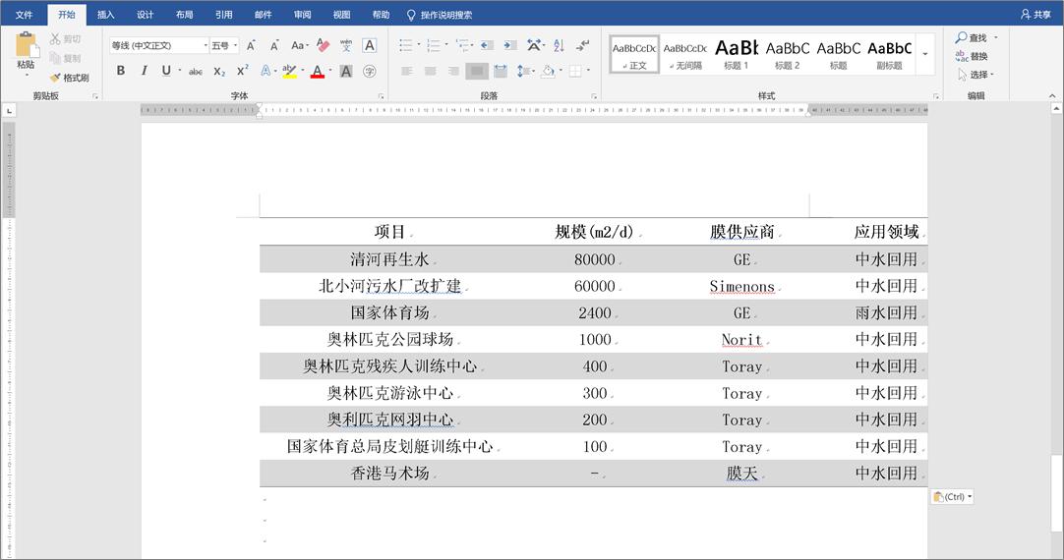Open the Asian layout (A with arrows) tool
1064x560 pixels.
(534, 45)
